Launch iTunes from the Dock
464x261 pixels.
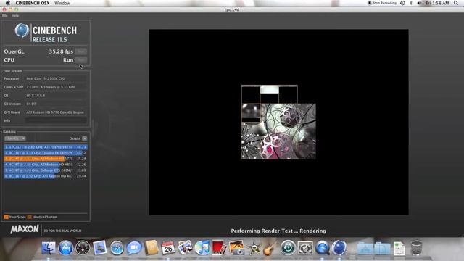(x=202, y=248)
